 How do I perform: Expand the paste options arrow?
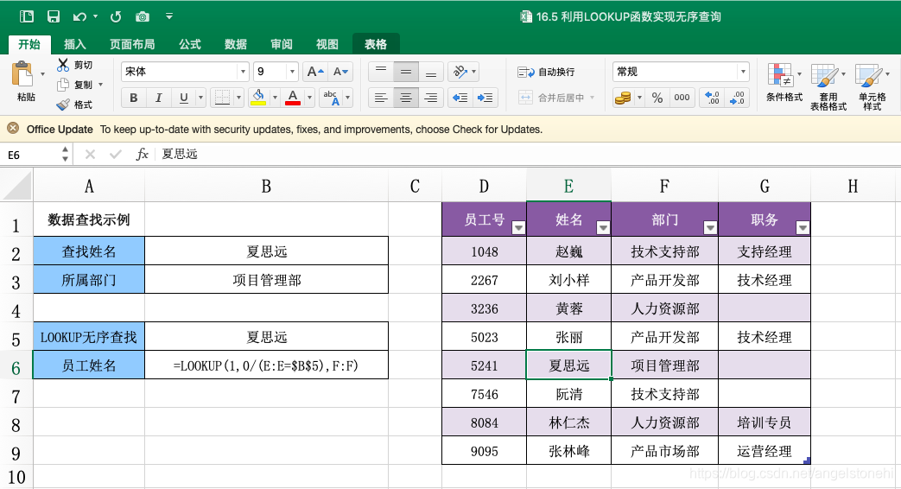[42, 74]
